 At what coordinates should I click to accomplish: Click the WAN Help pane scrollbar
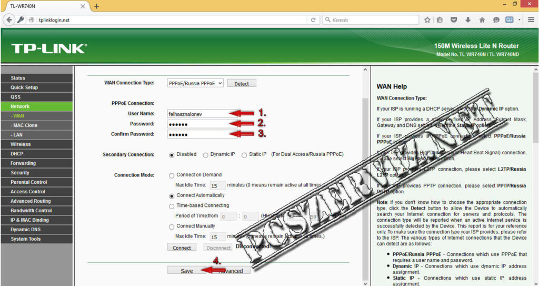[536, 109]
